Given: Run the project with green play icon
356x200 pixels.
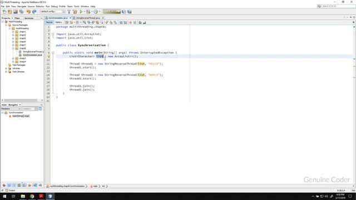Looking at the screenshot, I should point(81,12).
